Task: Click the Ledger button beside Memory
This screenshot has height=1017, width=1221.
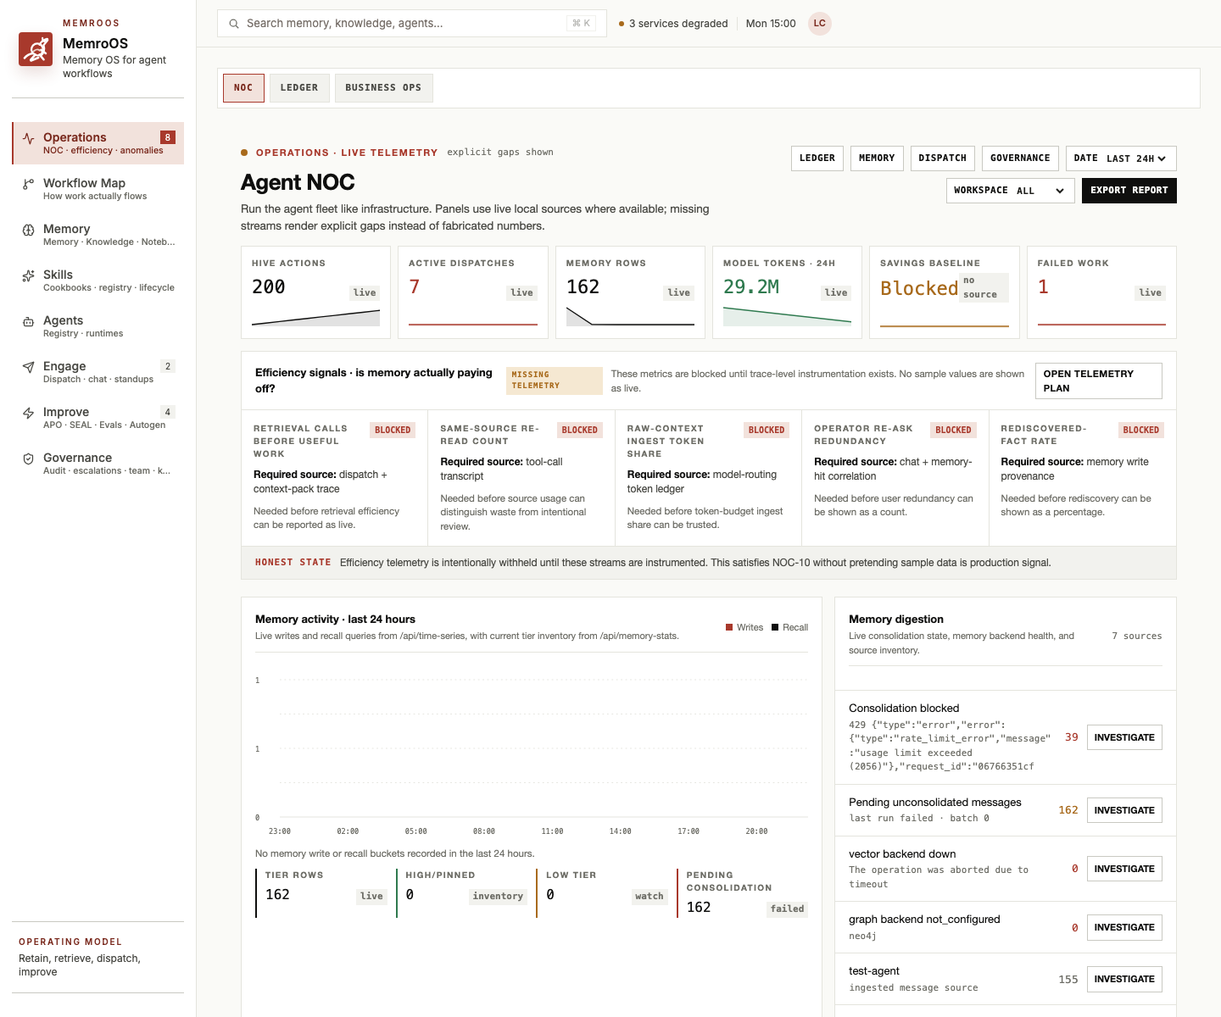Action: (817, 158)
